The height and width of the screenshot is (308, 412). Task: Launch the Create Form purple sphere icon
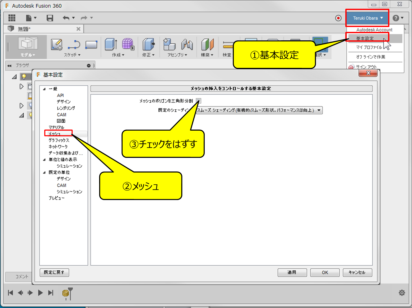(128, 44)
